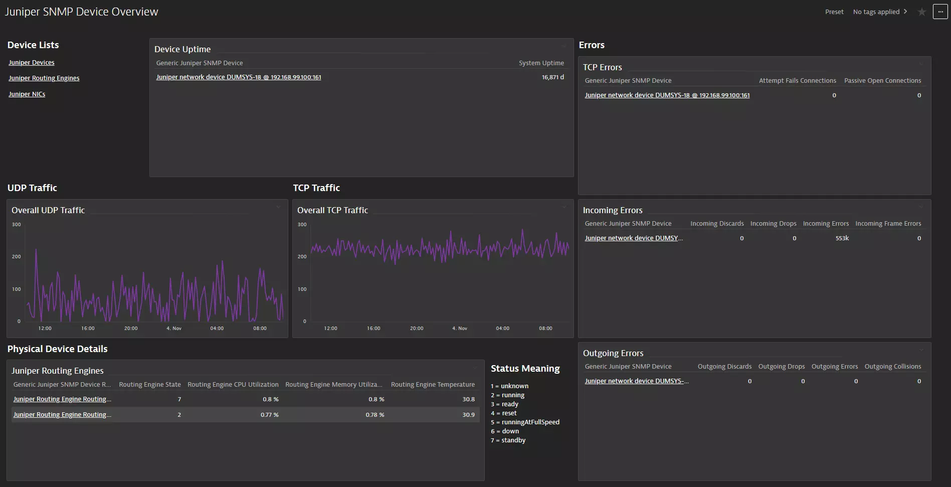Open the Juniper NICs list
Viewport: 951px width, 487px height.
(27, 94)
